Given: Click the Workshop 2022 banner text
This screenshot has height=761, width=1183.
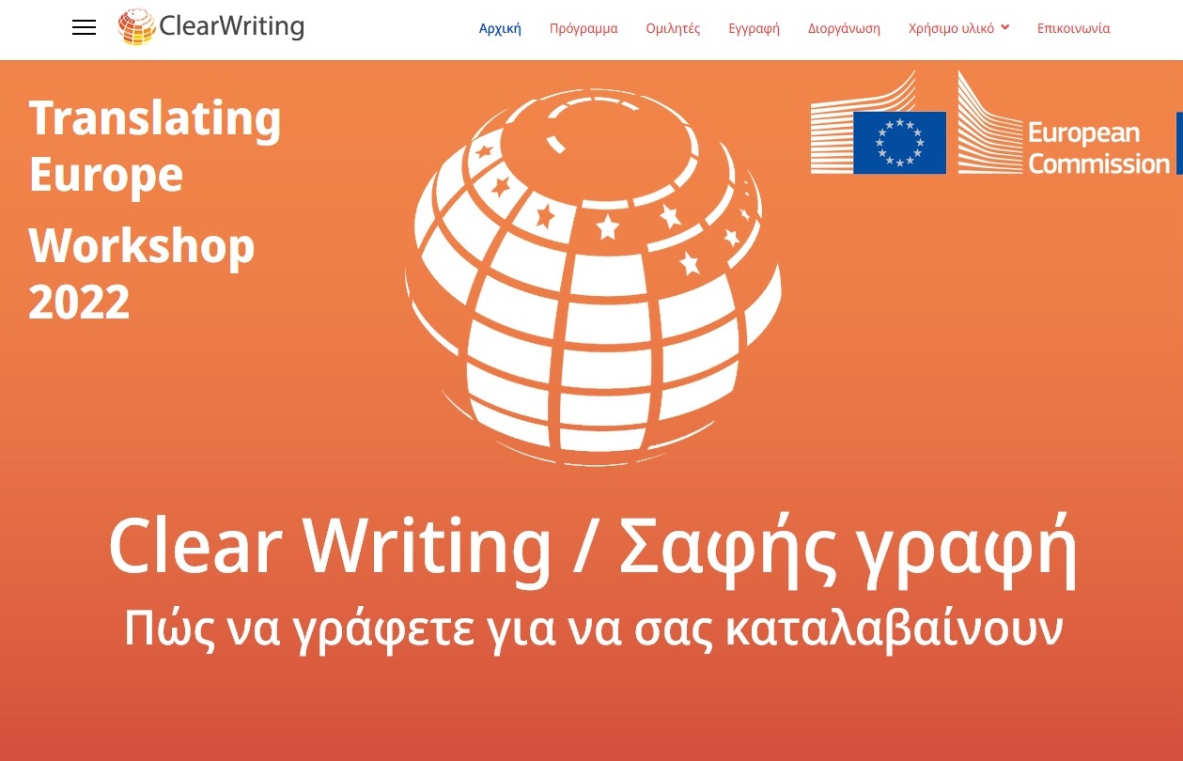Looking at the screenshot, I should tap(141, 273).
